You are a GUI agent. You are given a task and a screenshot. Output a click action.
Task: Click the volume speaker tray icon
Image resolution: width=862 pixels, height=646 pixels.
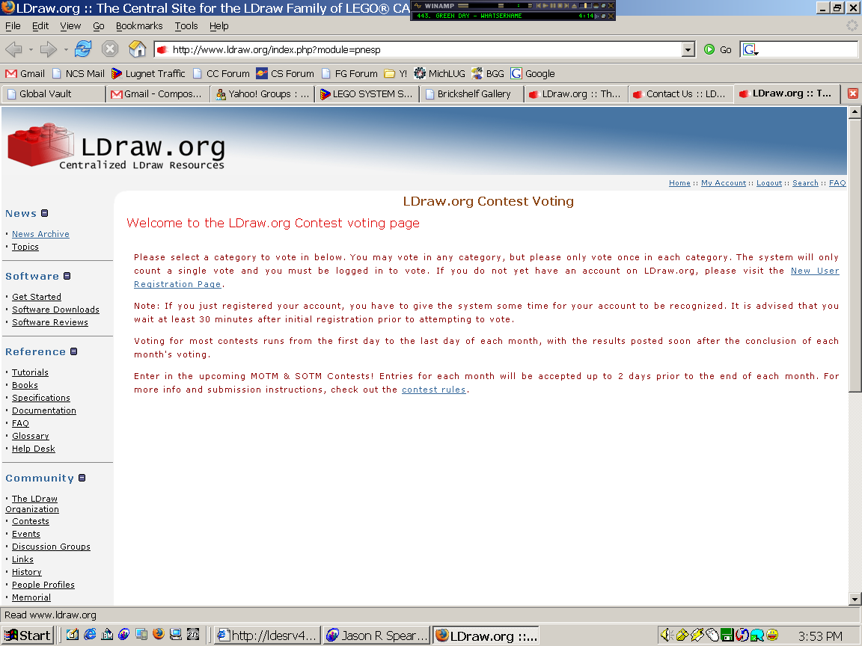[x=667, y=635]
